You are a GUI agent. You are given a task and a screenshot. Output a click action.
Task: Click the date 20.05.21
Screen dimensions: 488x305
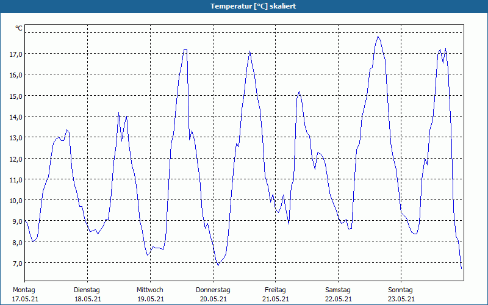[213, 299]
